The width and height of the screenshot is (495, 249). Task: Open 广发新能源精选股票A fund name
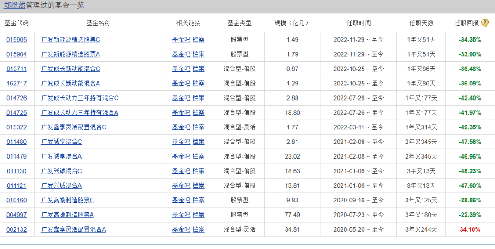tap(71, 54)
